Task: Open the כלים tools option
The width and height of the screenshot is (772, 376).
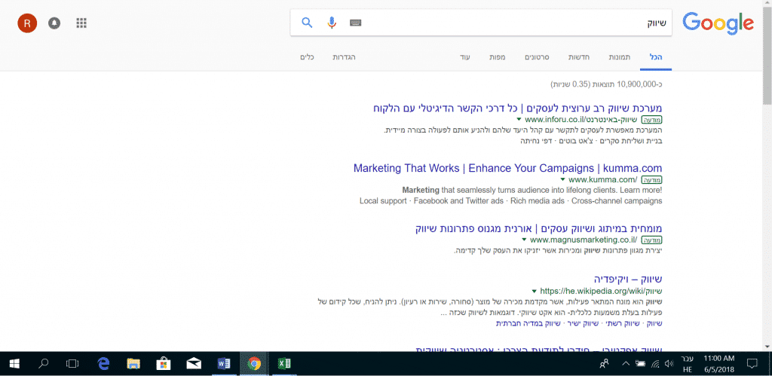Action: tap(307, 57)
